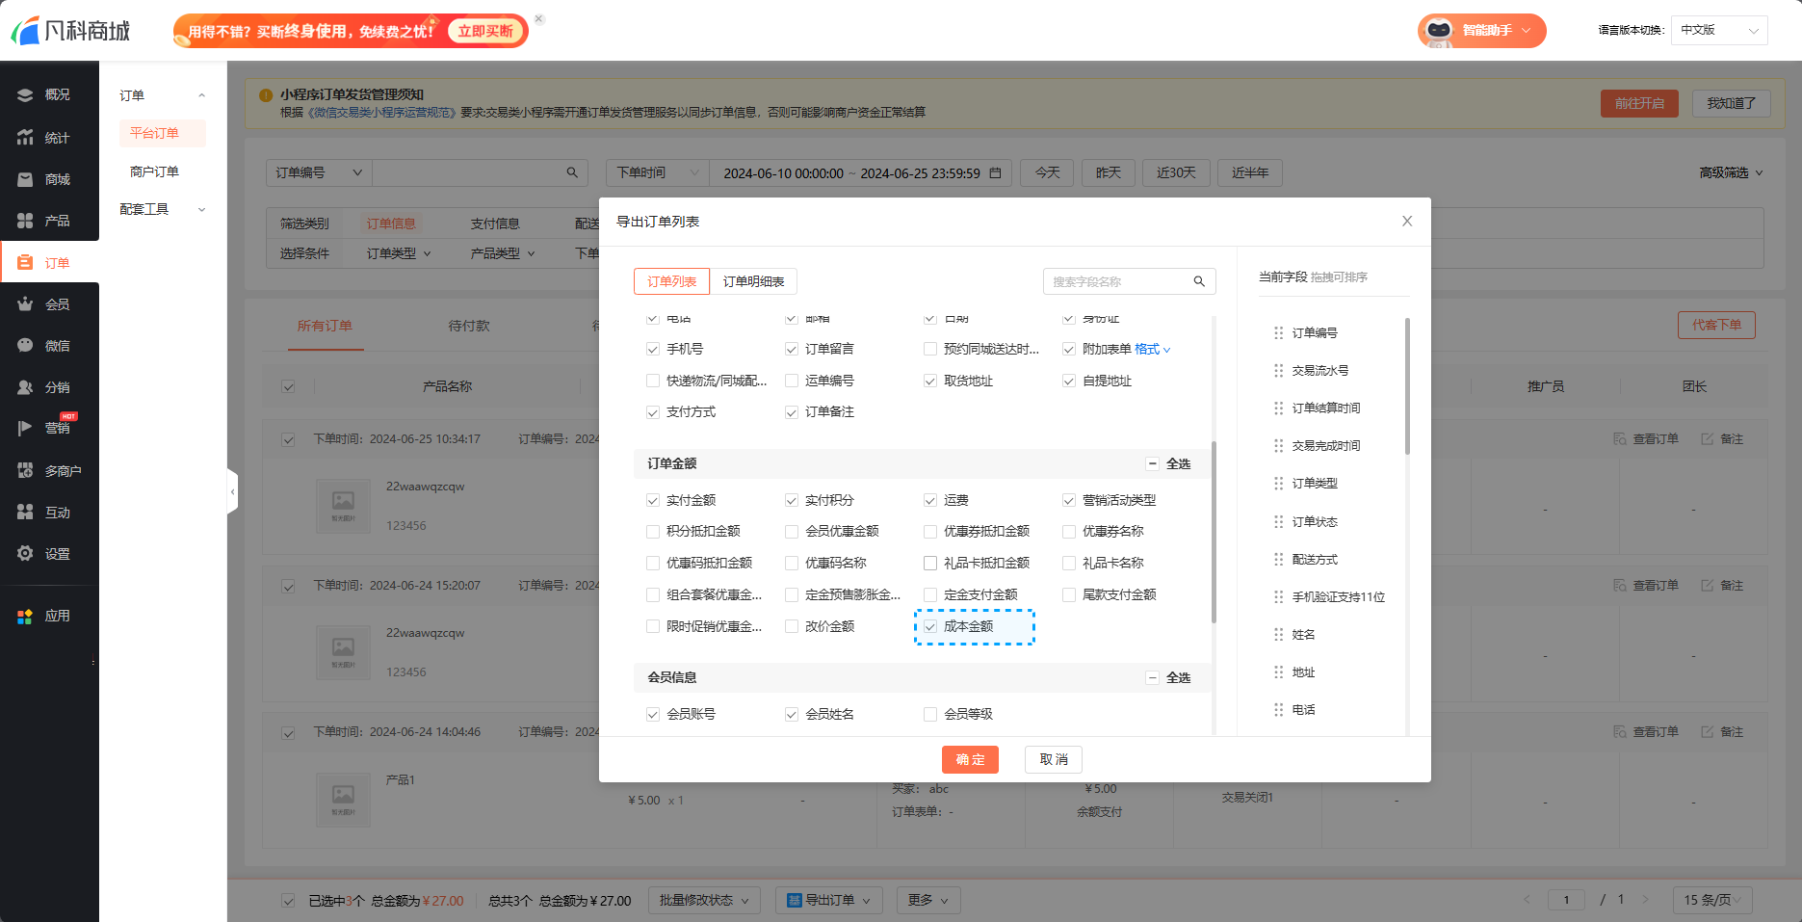Click the 智能助手 robot assistant icon

click(x=1439, y=31)
